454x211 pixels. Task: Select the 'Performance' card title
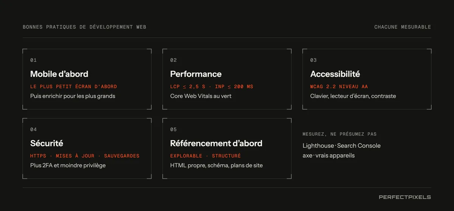(196, 74)
